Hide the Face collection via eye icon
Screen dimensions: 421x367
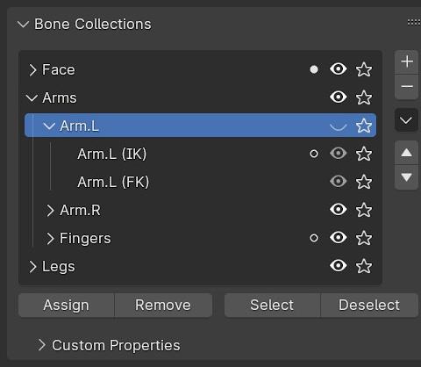pyautogui.click(x=339, y=69)
